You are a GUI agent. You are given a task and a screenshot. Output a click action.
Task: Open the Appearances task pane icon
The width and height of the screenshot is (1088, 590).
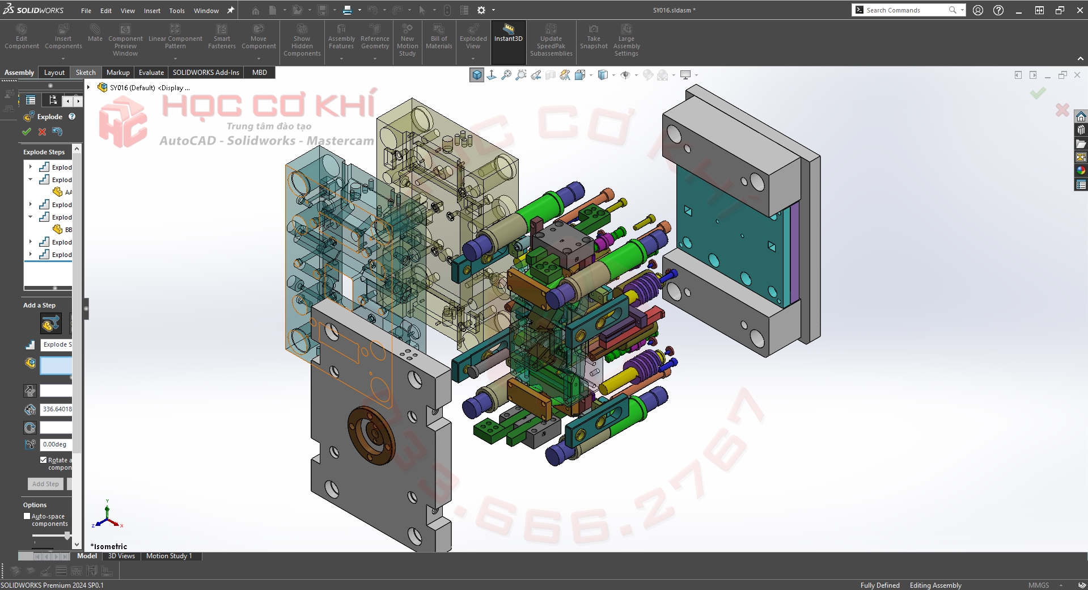tap(1081, 171)
